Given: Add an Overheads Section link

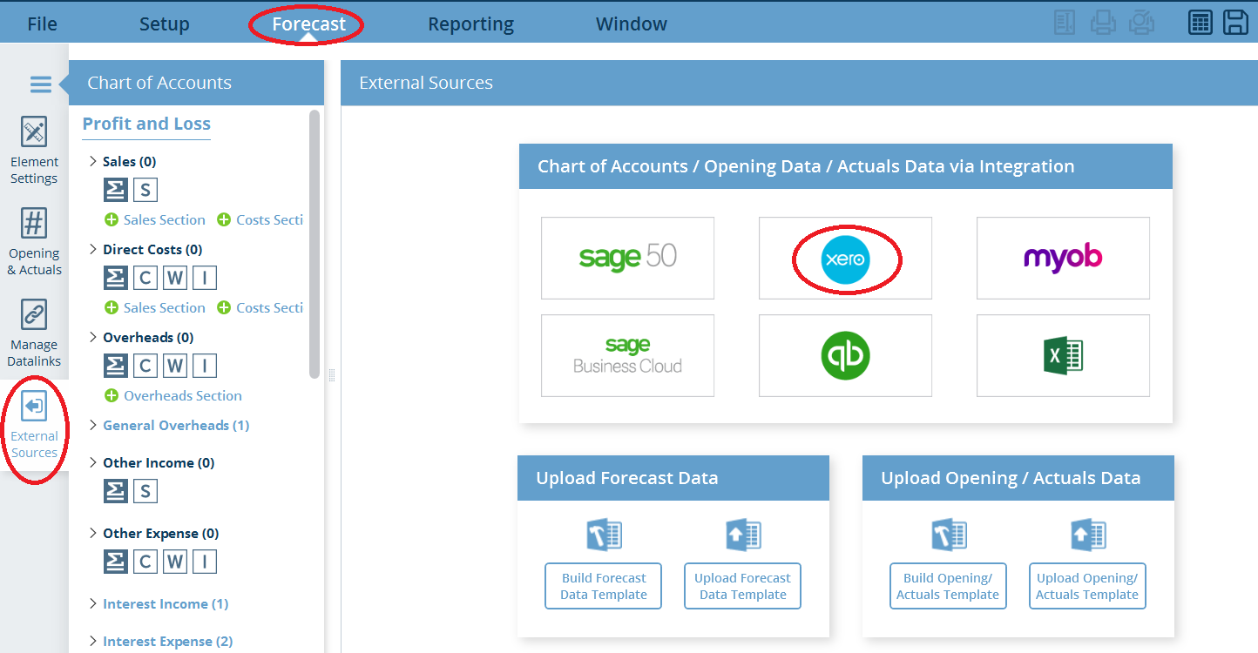Looking at the screenshot, I should point(173,395).
